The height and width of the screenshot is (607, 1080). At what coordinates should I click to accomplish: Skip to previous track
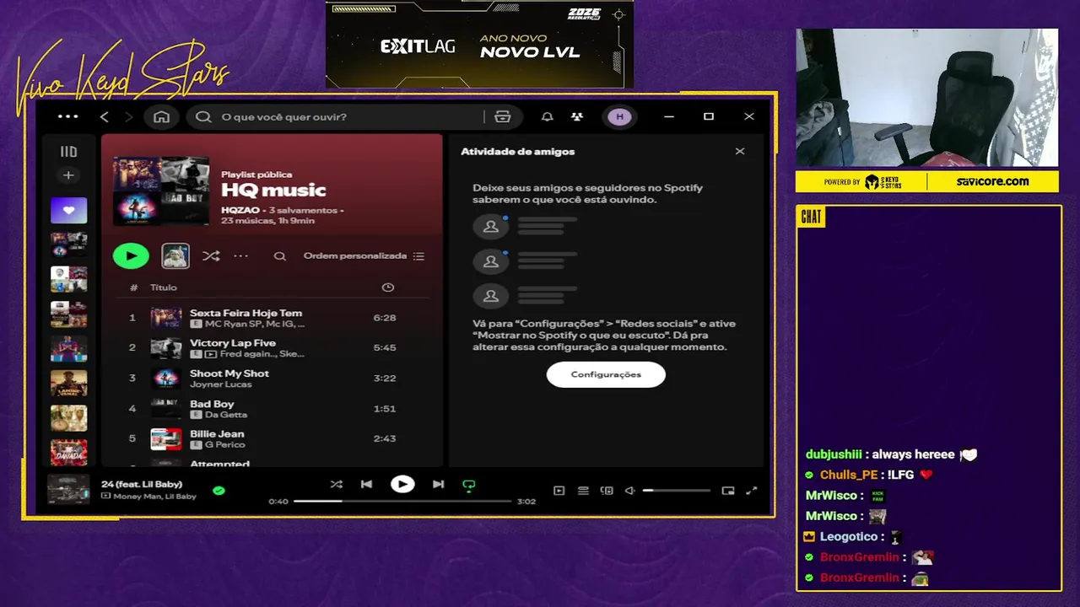click(x=366, y=484)
